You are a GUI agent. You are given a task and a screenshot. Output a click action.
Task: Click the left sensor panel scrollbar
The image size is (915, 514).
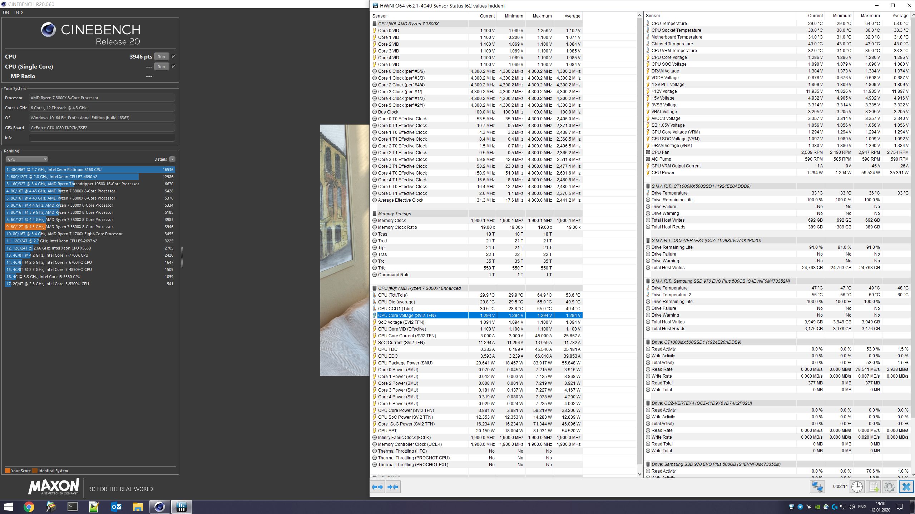pos(639,243)
